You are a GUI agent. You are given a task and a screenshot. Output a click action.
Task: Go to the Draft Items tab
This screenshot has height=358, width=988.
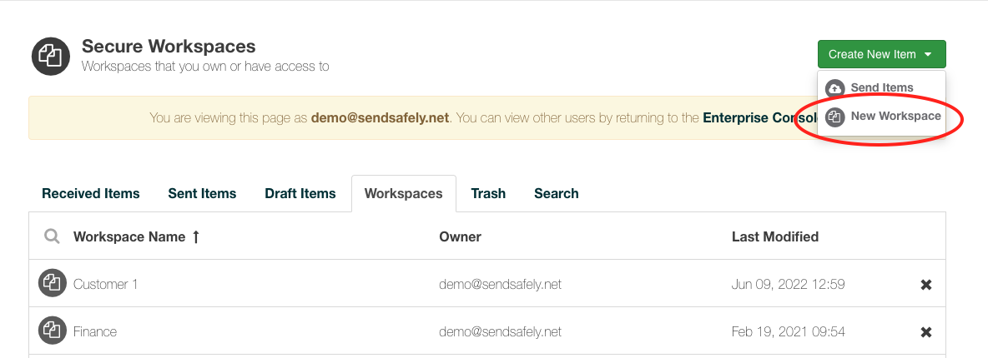click(300, 193)
